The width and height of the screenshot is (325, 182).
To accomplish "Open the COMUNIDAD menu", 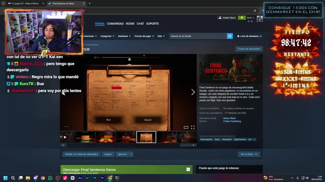I will coord(115,24).
